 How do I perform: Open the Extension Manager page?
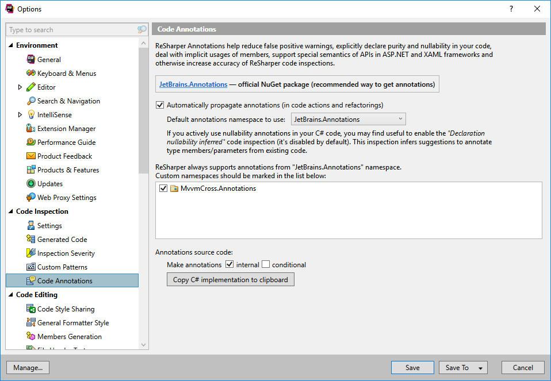66,129
